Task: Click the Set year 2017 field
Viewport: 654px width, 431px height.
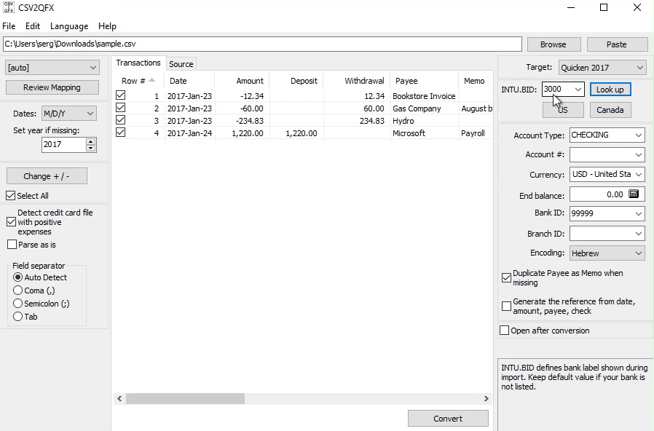Action: [x=64, y=145]
